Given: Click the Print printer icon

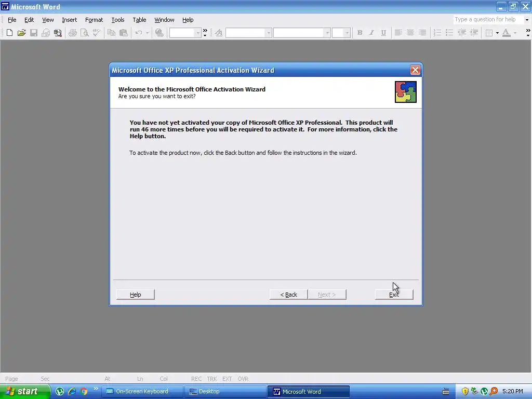Looking at the screenshot, I should pos(72,33).
